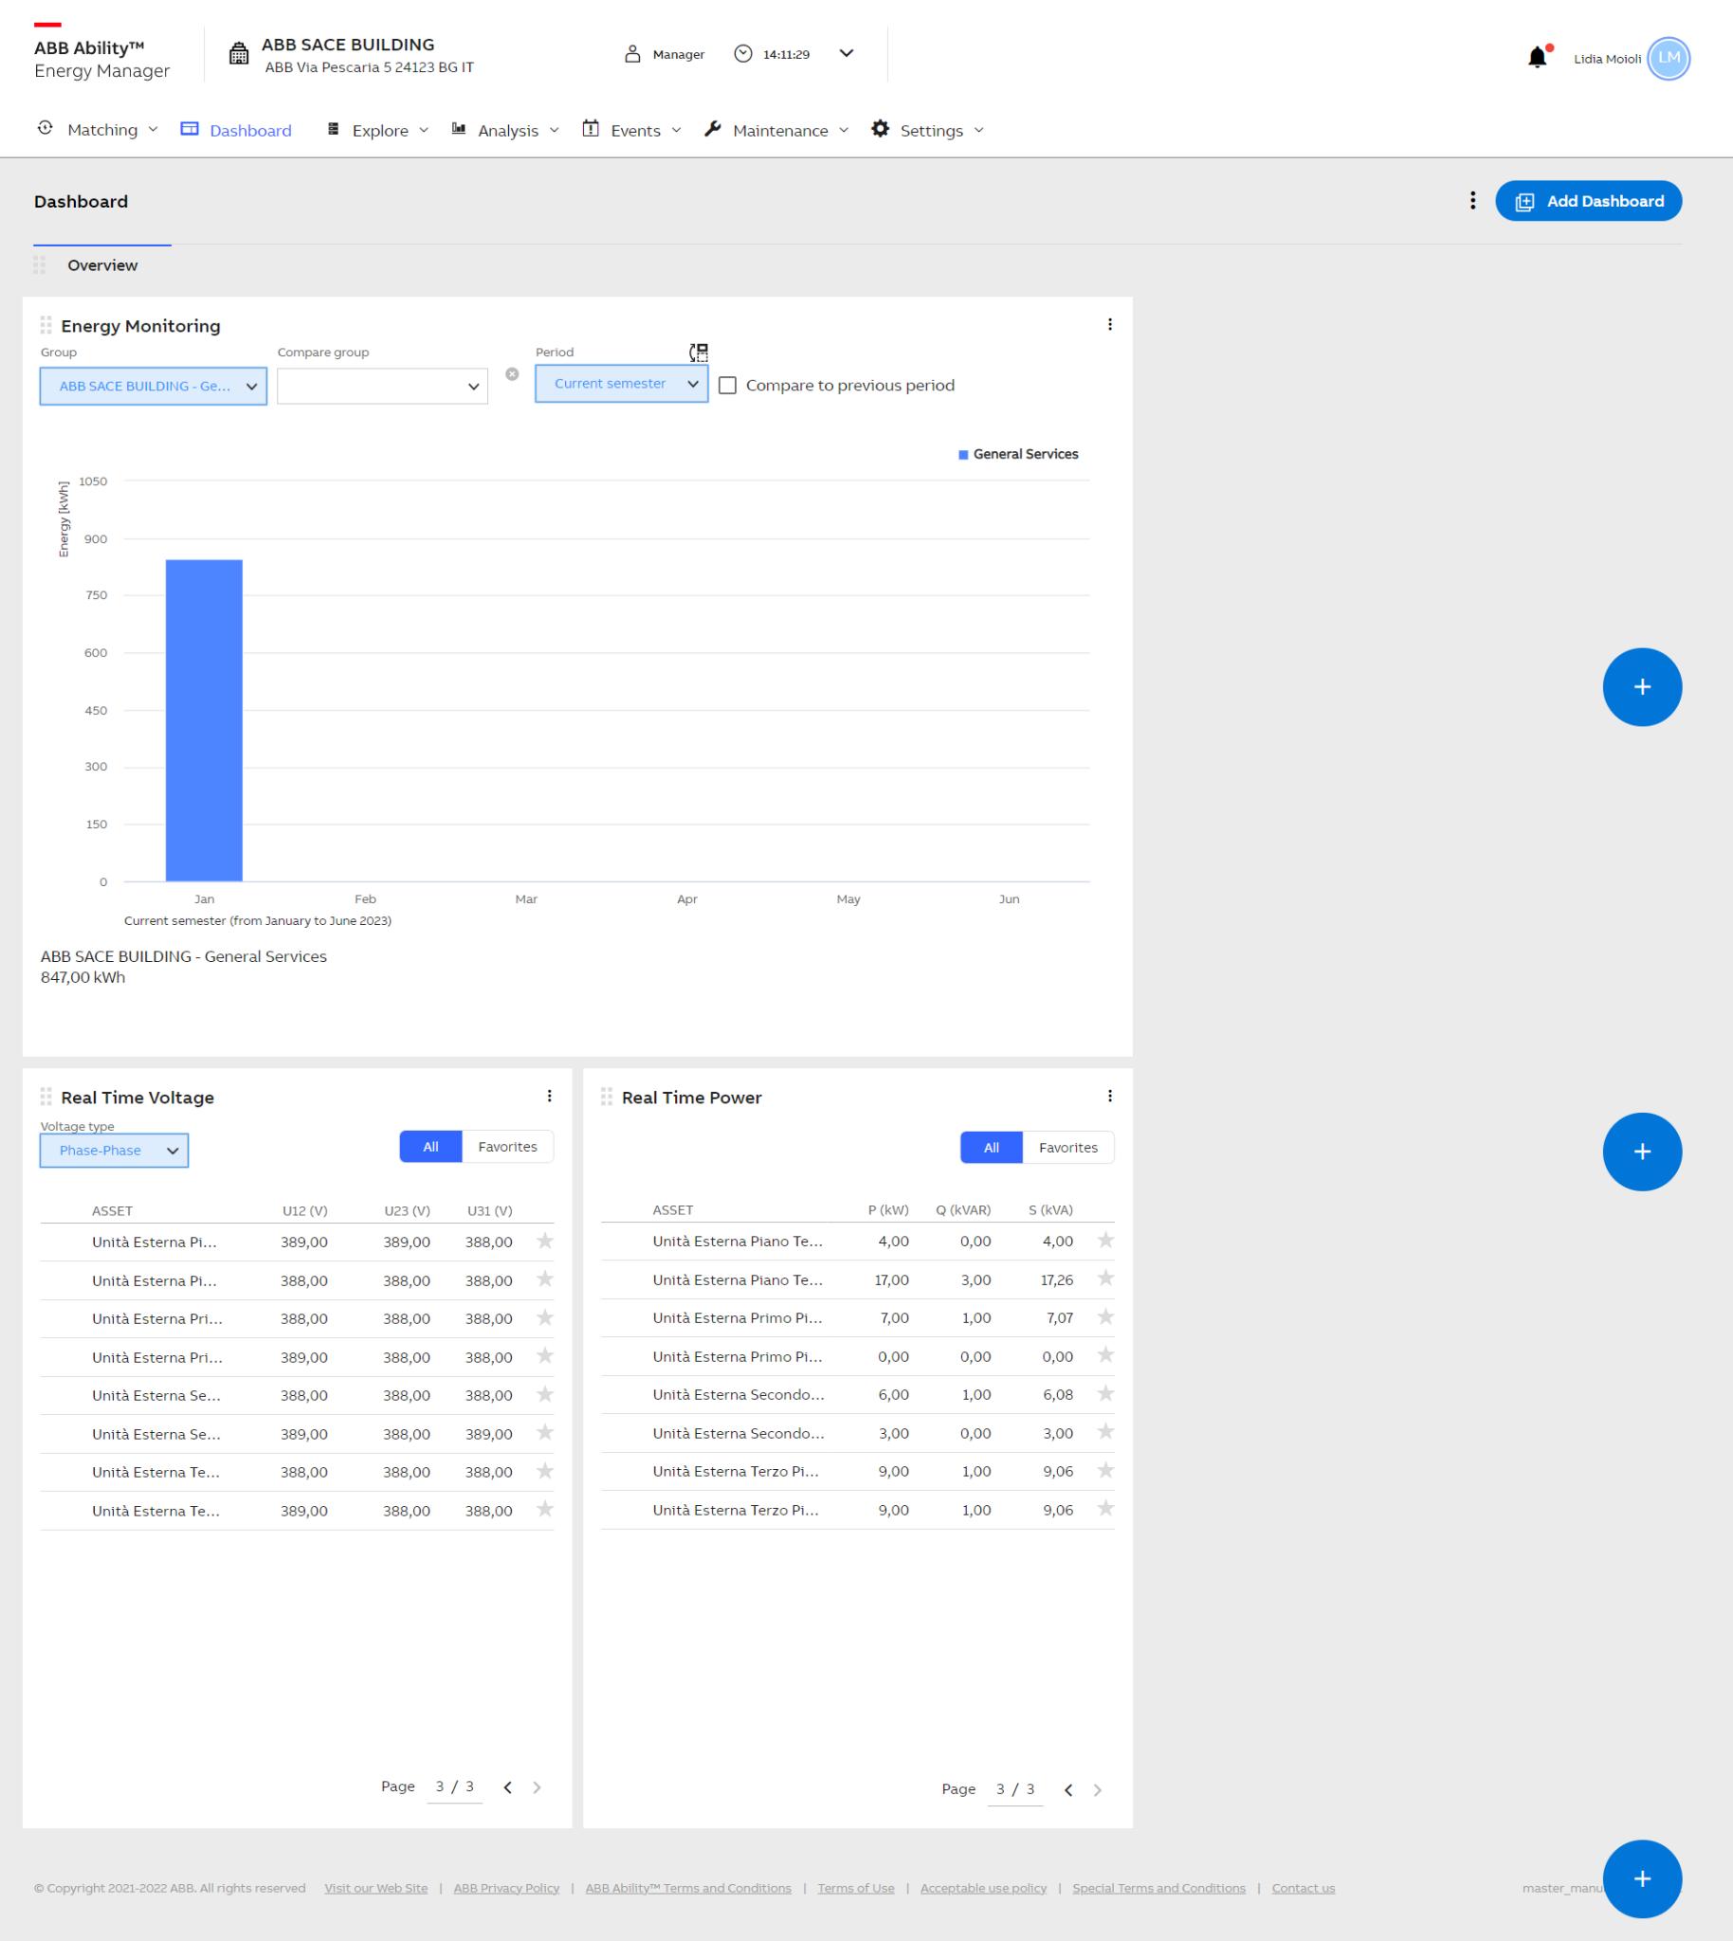Go to next page in Real Time Power

pyautogui.click(x=1098, y=1790)
